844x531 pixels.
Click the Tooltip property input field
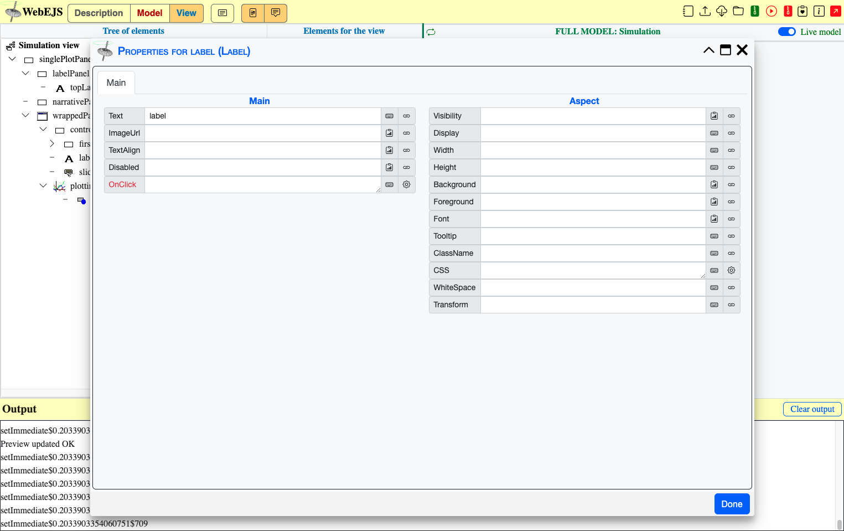[593, 236]
